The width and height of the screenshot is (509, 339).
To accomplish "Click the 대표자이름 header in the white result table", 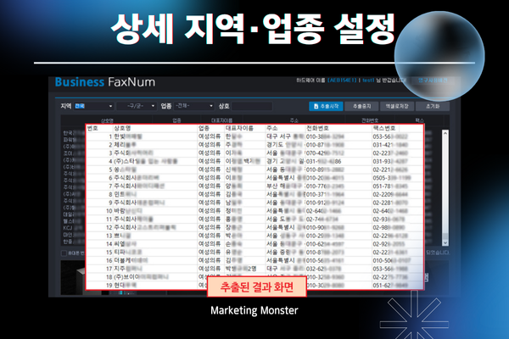I will pyautogui.click(x=239, y=129).
